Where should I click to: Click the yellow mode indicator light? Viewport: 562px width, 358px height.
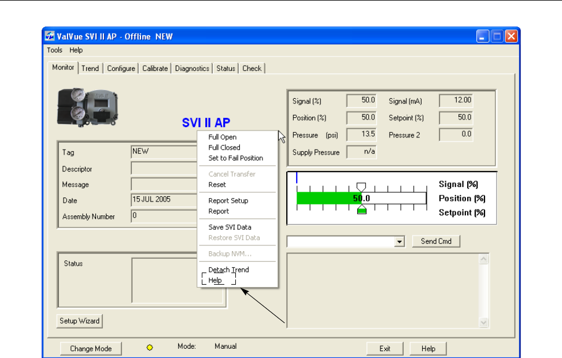(150, 348)
